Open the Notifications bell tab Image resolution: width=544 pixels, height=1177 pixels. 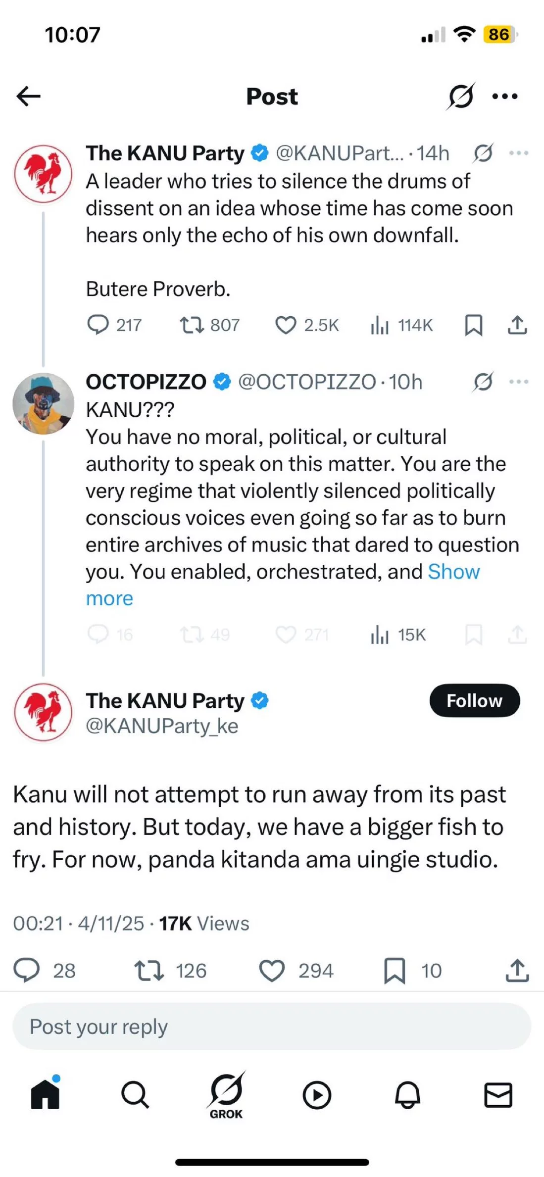[407, 1095]
